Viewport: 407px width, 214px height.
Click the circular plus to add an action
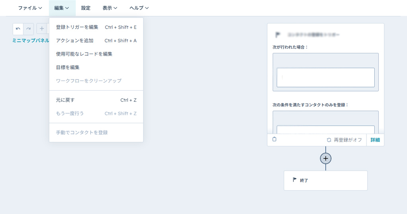[326, 158]
